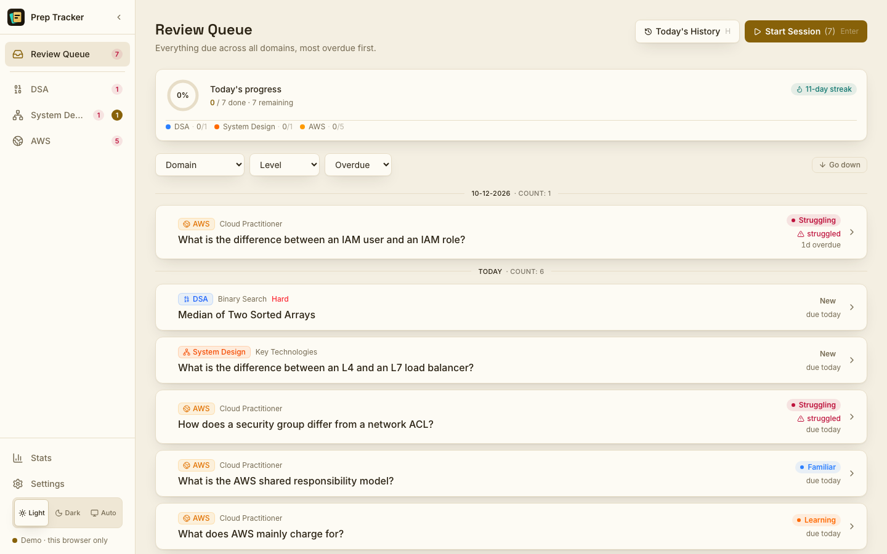Click the 11-day streak badge

point(824,89)
